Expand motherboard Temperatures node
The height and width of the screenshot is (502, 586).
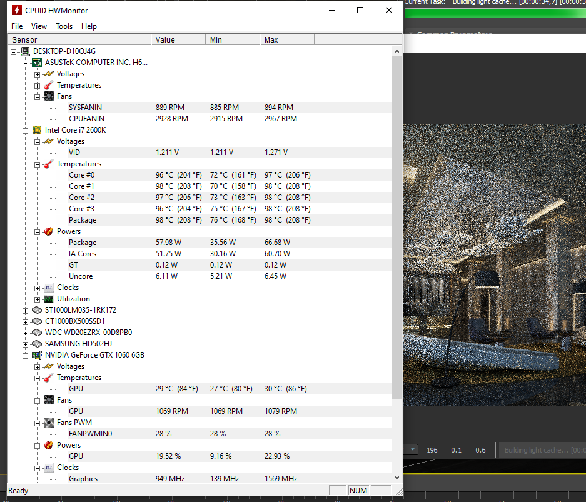pyautogui.click(x=37, y=86)
